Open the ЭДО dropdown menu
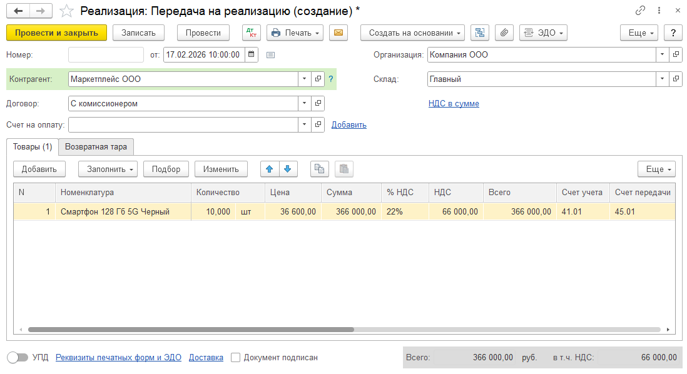 pyautogui.click(x=543, y=33)
